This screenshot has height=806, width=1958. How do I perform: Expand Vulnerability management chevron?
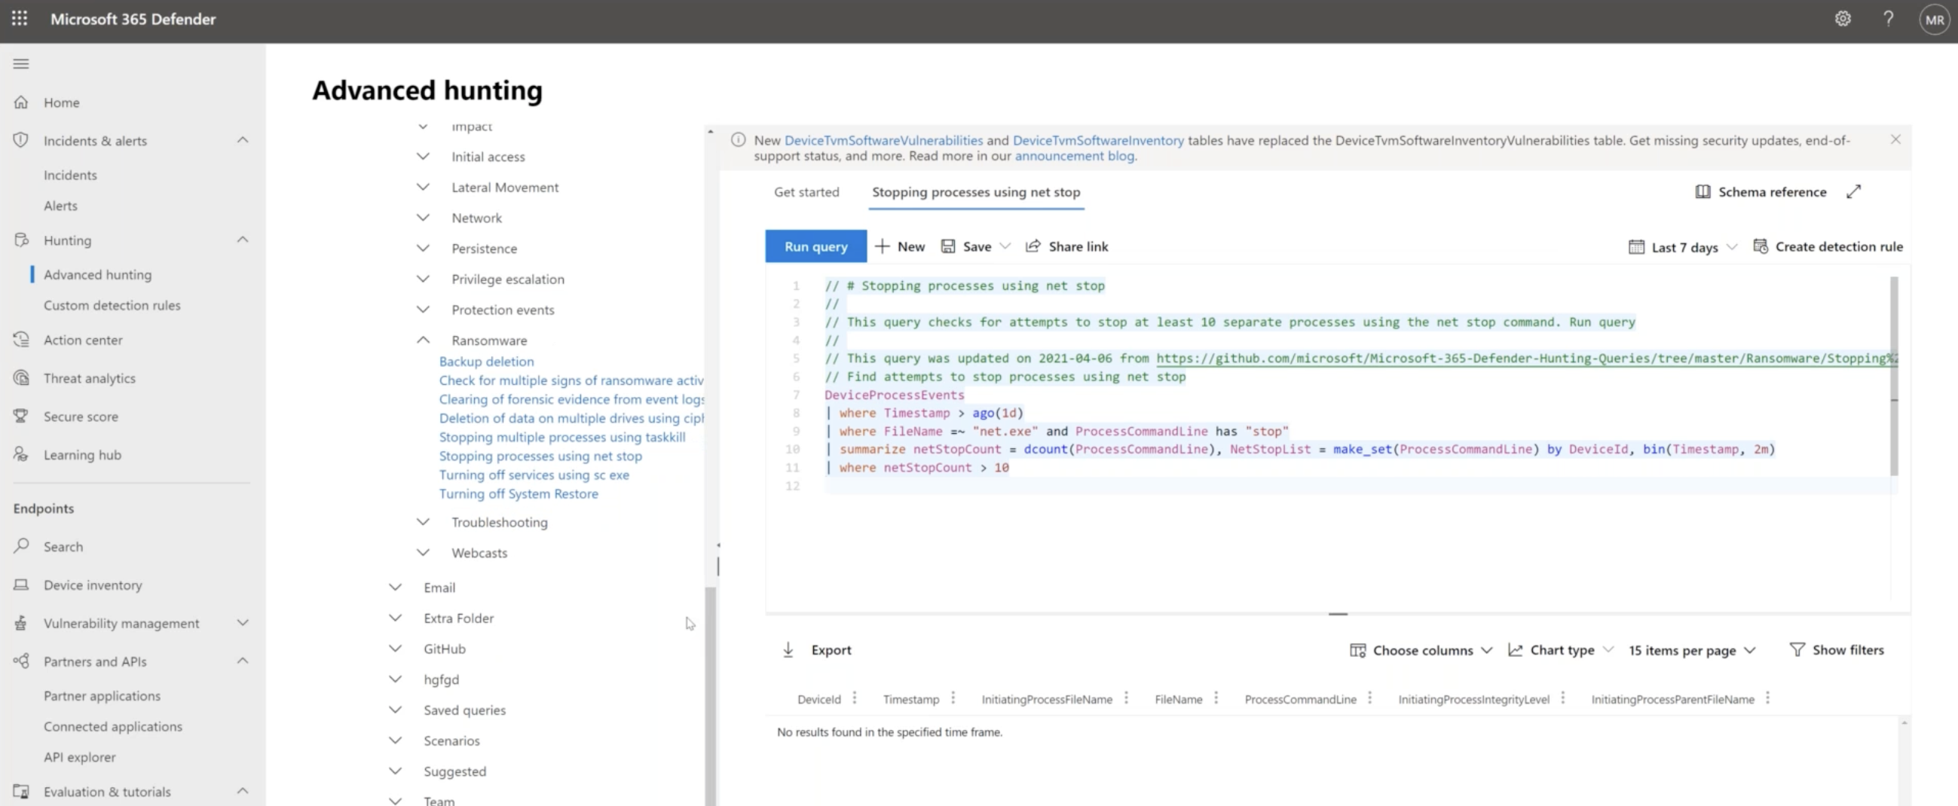tap(243, 623)
